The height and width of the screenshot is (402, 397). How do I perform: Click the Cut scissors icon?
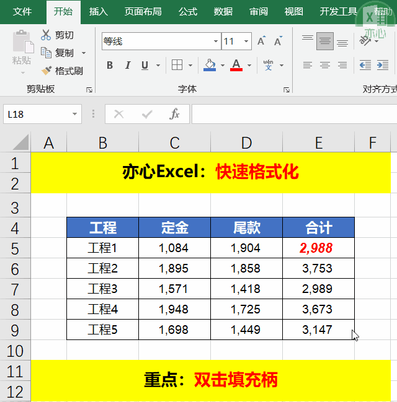point(46,35)
